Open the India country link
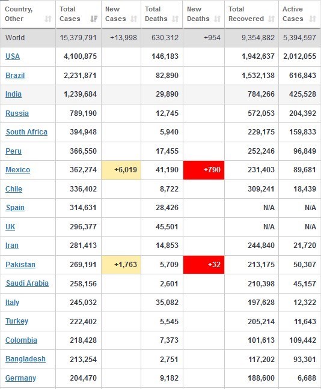 pyautogui.click(x=13, y=94)
